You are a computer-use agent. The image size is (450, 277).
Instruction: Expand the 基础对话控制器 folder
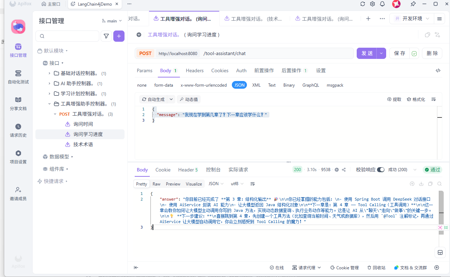point(49,73)
